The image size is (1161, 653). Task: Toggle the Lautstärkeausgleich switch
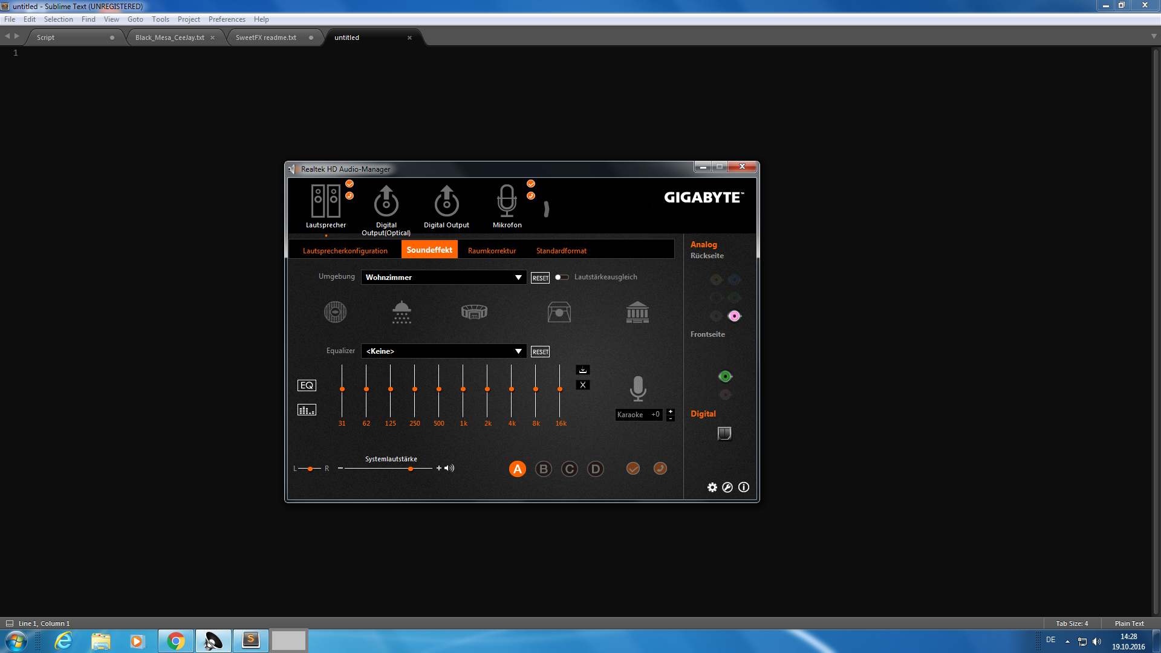562,278
